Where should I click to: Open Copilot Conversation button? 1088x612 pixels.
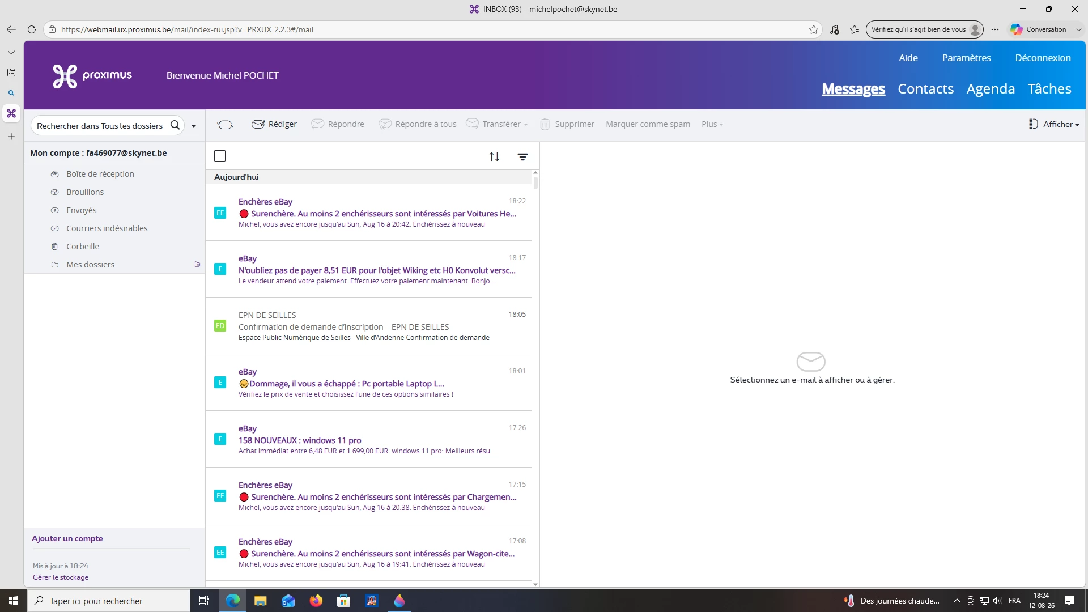tap(1039, 29)
